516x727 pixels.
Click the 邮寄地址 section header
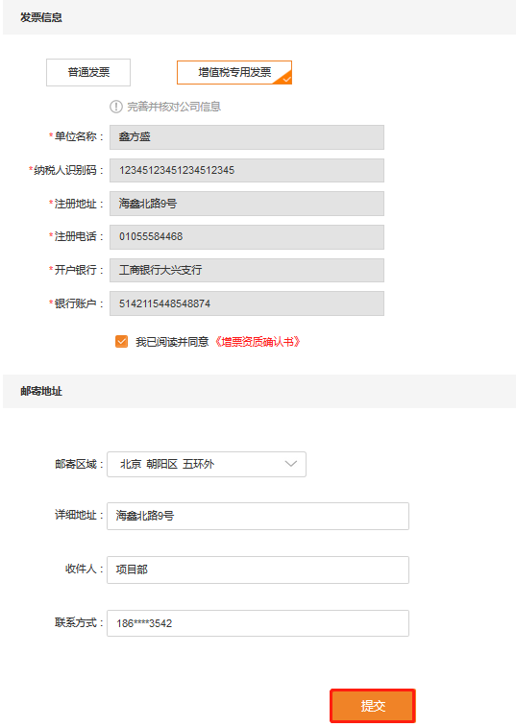(x=41, y=391)
